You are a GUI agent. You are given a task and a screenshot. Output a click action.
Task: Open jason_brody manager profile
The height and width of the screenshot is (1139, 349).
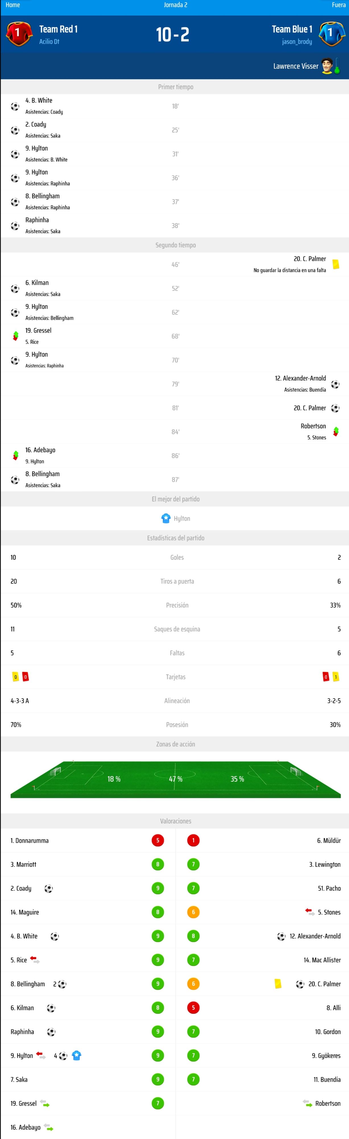(x=297, y=42)
